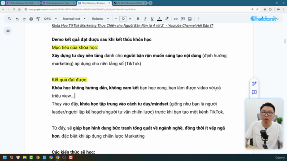Redo the last action
The image size is (287, 161).
pyautogui.click(x=24, y=19)
